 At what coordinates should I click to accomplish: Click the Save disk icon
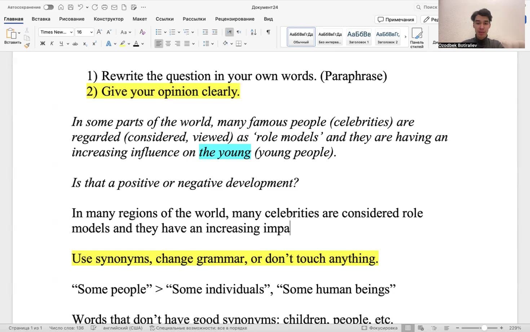click(71, 7)
